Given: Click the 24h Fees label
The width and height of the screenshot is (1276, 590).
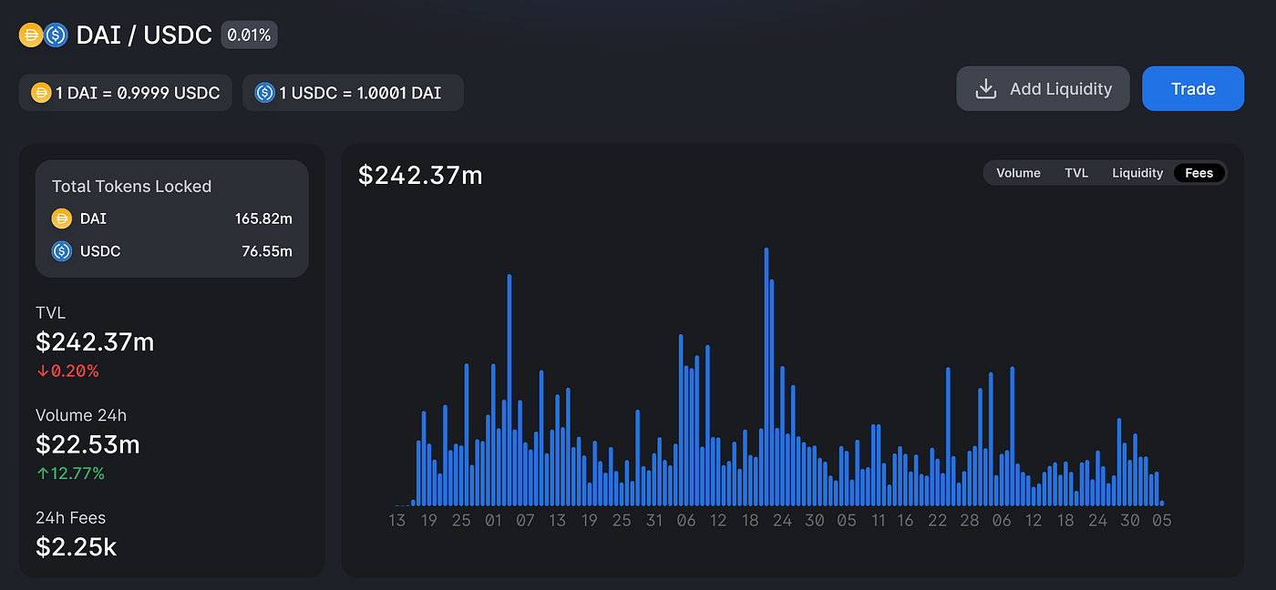Looking at the screenshot, I should (x=70, y=517).
